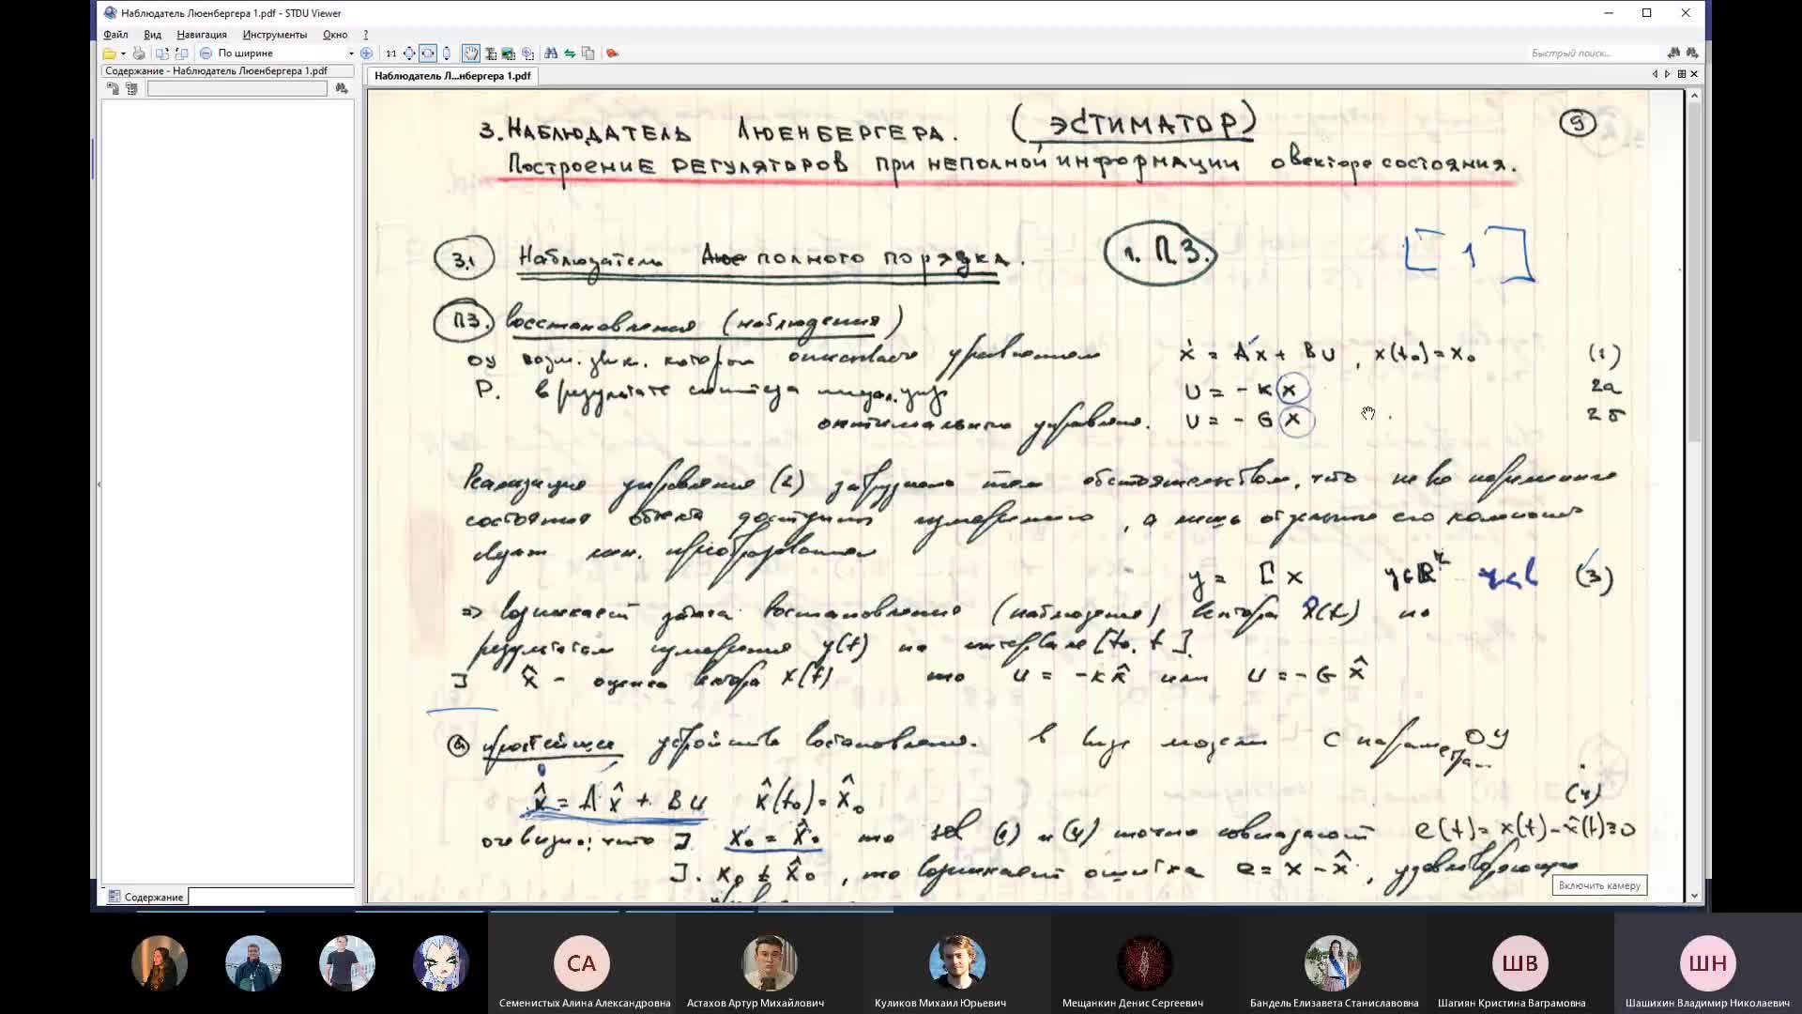
Task: Collapse all contents tree icon
Action: coord(131,88)
